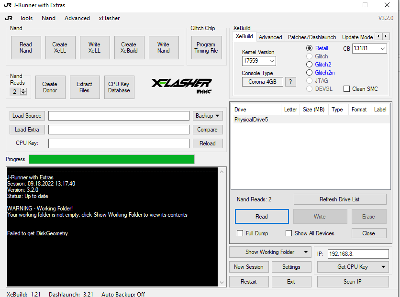Click the New Session button
This screenshot has width=400, height=297.
[x=249, y=267]
